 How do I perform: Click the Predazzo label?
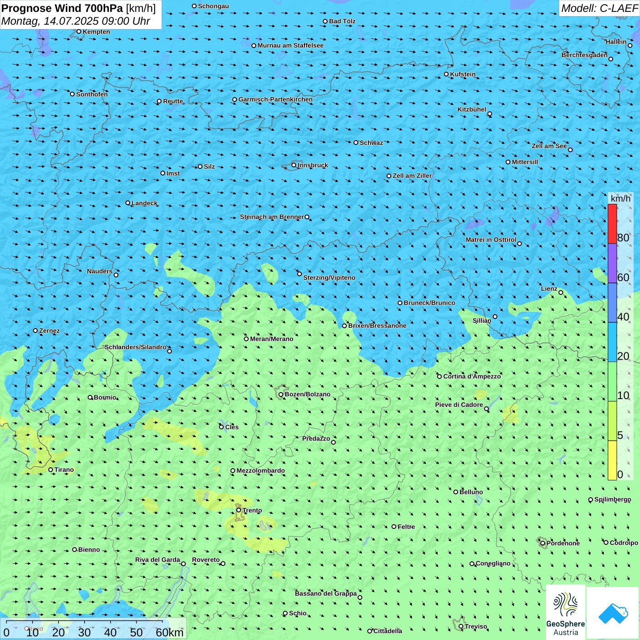pyautogui.click(x=316, y=438)
